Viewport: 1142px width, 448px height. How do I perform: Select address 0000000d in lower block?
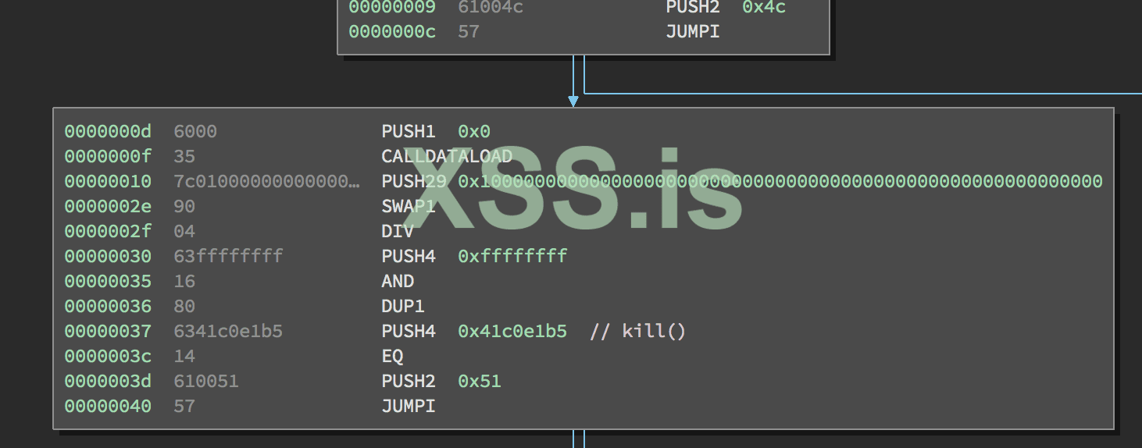click(108, 132)
